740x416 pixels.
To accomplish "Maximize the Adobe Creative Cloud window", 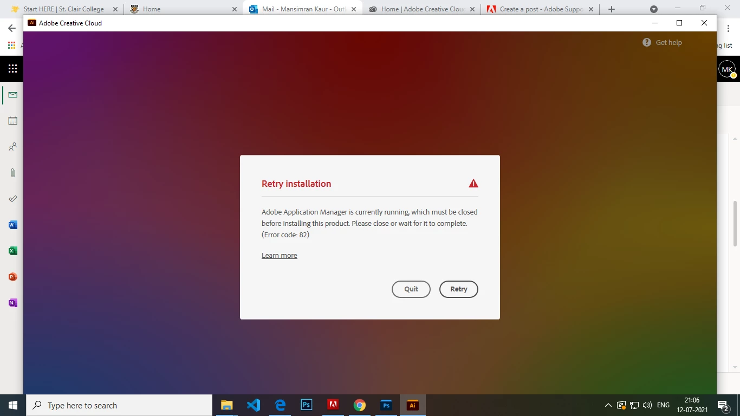I will (679, 23).
